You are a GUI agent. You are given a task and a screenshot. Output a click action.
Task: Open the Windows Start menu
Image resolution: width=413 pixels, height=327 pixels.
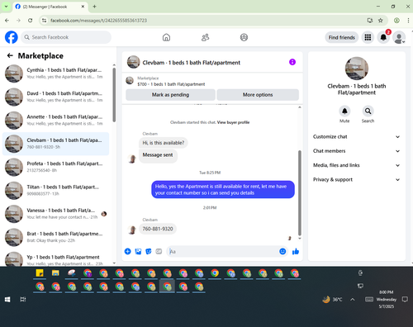coord(7,300)
